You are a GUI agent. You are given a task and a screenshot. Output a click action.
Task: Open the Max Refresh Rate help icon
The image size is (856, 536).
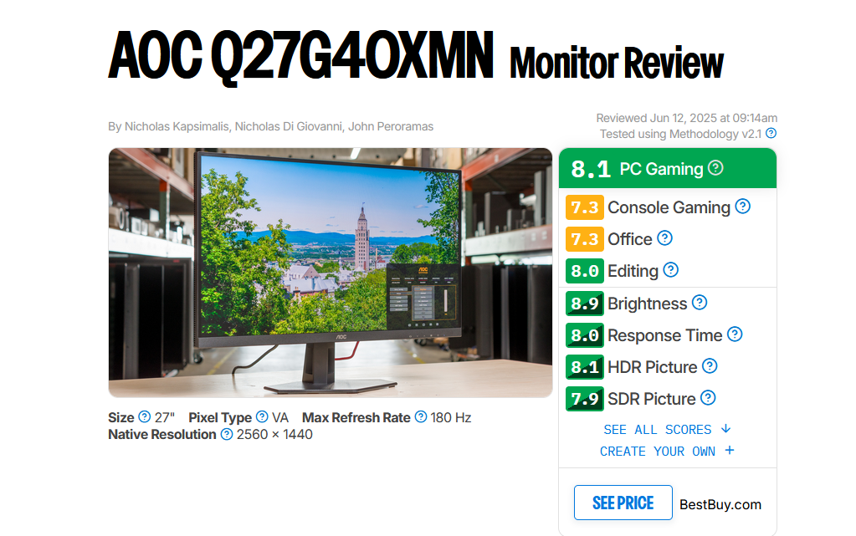click(420, 417)
